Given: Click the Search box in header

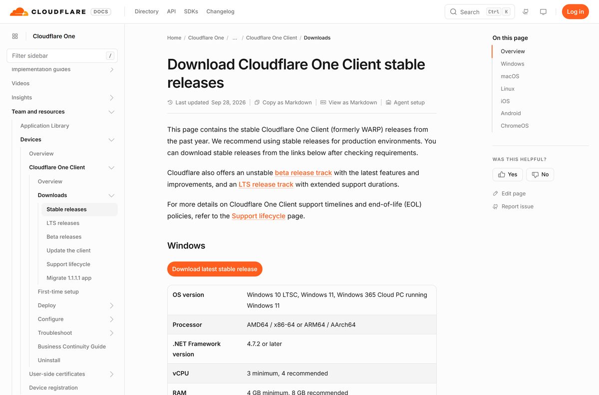Looking at the screenshot, I should coord(480,11).
